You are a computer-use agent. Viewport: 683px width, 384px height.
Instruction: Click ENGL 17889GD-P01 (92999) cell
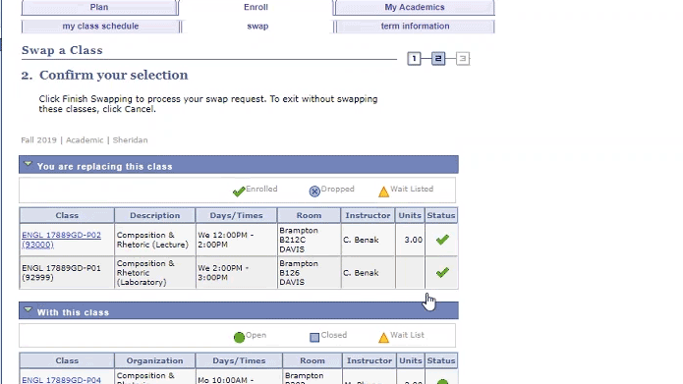pos(67,273)
